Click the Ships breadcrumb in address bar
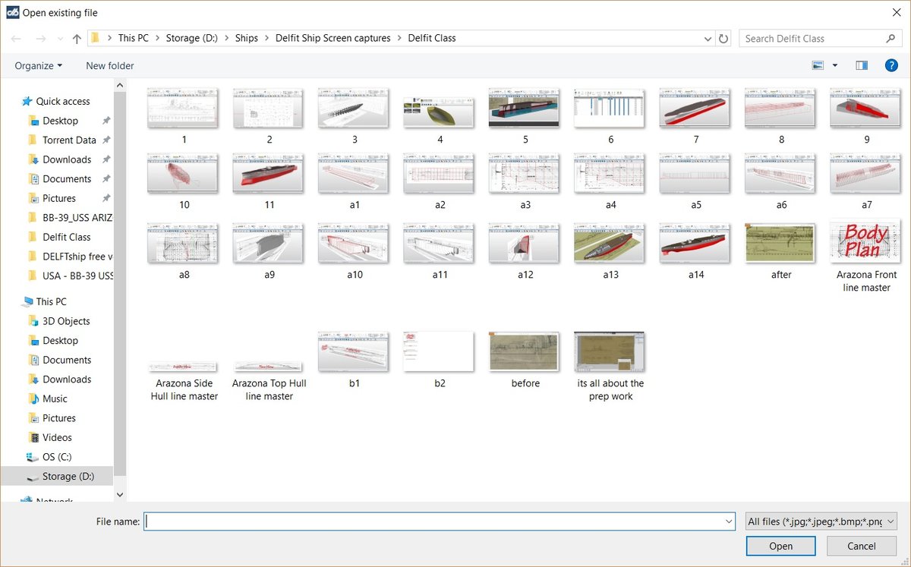 tap(247, 38)
